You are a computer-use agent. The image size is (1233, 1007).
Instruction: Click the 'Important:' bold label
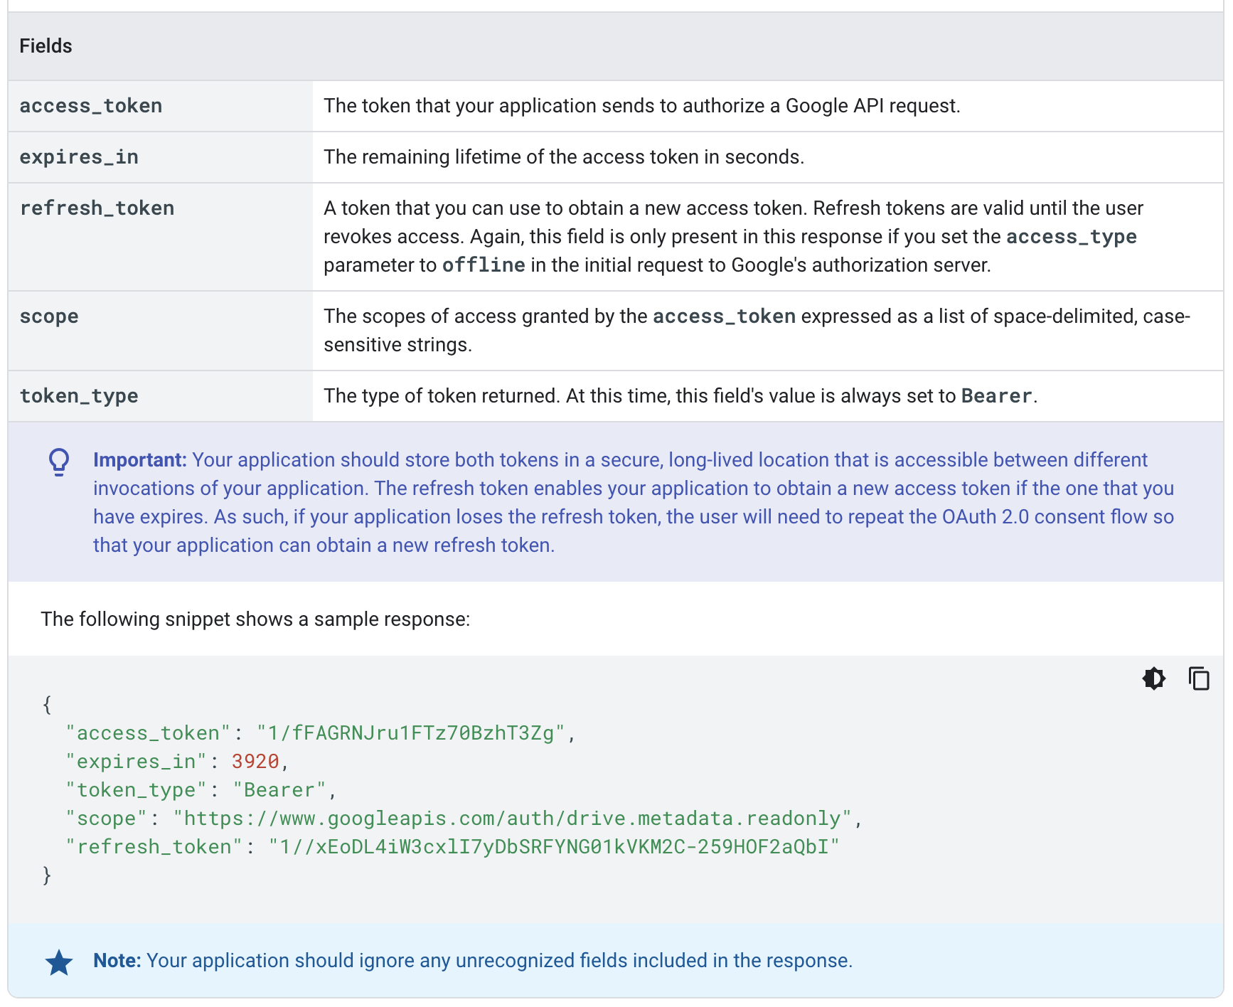[139, 460]
